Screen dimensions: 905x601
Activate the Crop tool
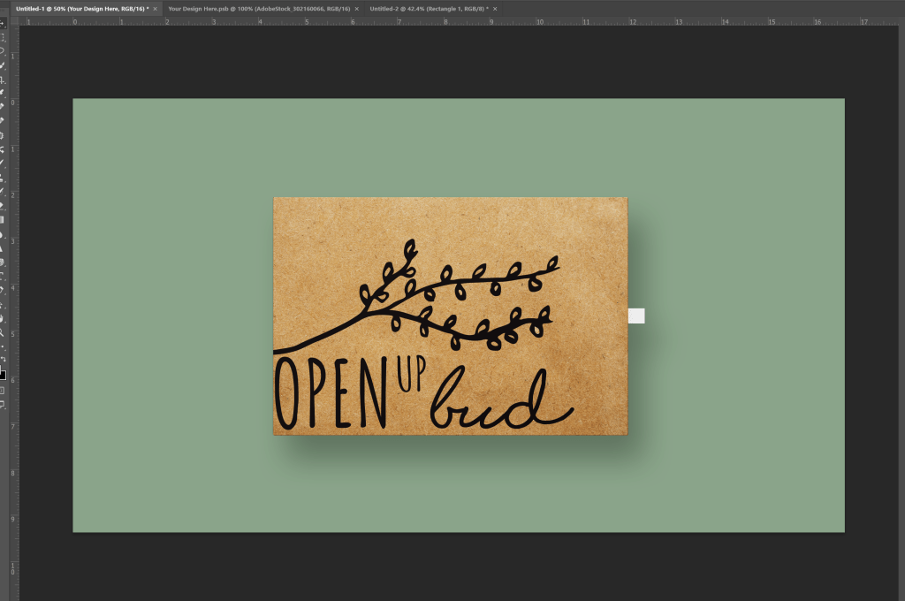click(3, 79)
